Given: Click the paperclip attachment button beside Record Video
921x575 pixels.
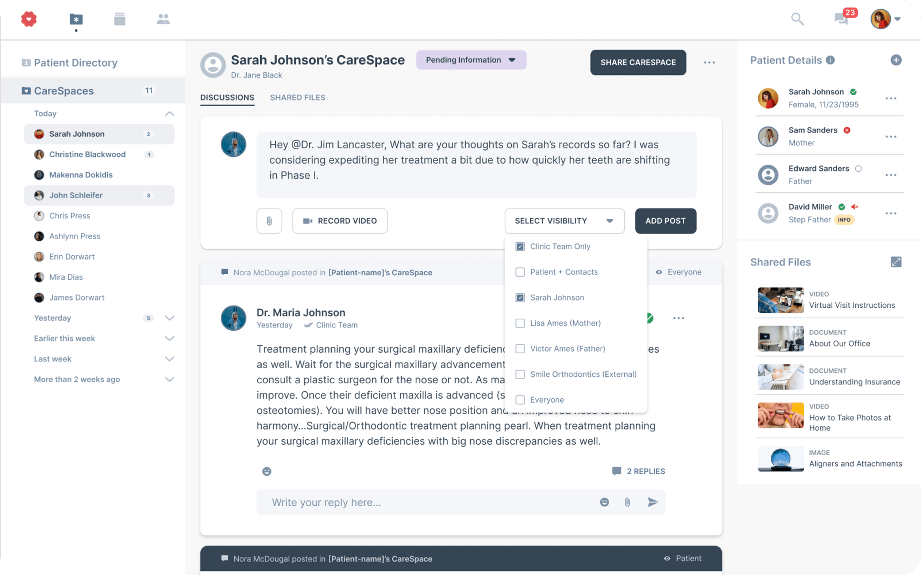Looking at the screenshot, I should pos(269,221).
